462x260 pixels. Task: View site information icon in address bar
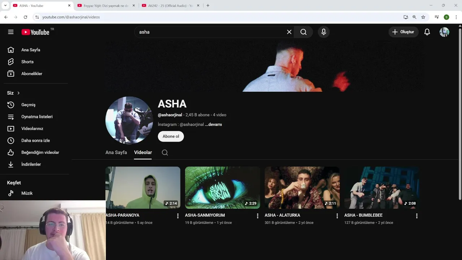tap(37, 17)
